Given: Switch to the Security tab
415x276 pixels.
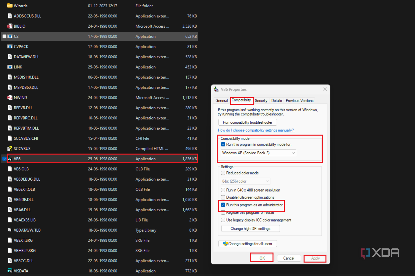Looking at the screenshot, I should (261, 100).
